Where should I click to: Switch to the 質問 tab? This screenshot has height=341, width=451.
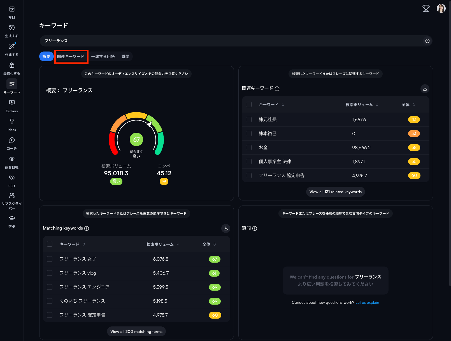pyautogui.click(x=125, y=57)
